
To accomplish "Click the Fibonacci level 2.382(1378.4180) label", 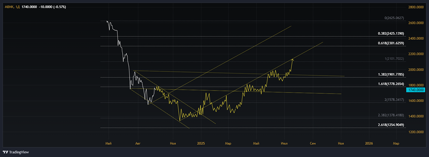I will point(391,115).
